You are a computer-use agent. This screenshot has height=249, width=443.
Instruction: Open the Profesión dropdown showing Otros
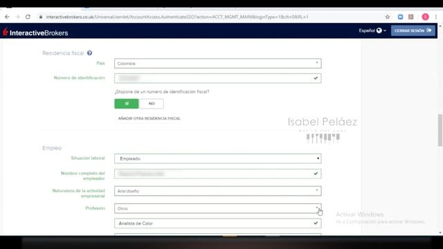(x=218, y=208)
